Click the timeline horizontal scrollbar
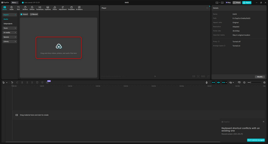The height and width of the screenshot is (144, 268). pos(113,142)
